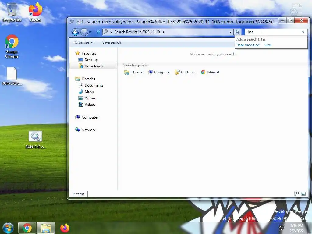Screen dimensions: 312x234
Task: Click the No items match your search message
Action: pos(213,54)
